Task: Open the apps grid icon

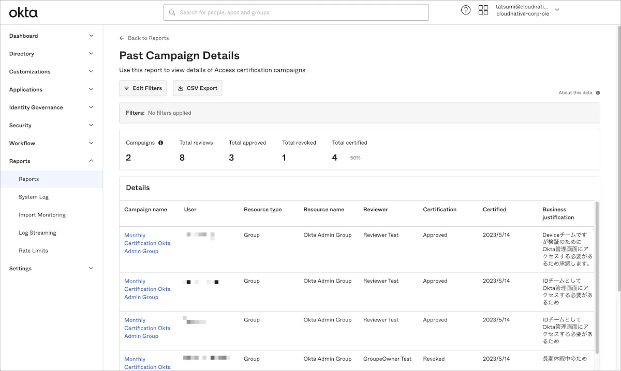Action: [x=483, y=10]
